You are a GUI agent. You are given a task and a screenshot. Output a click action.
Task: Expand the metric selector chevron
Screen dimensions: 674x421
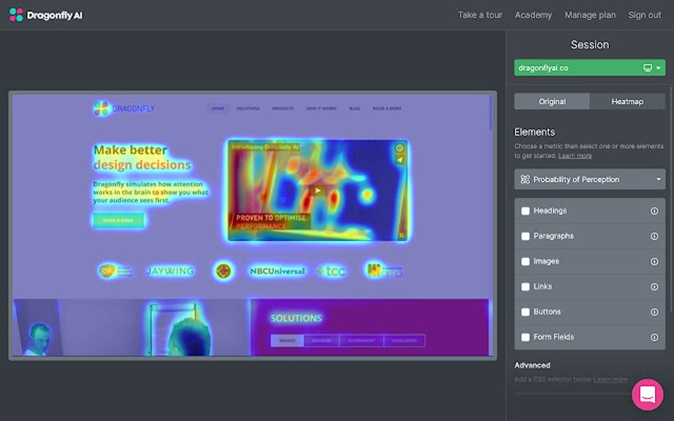(x=658, y=179)
